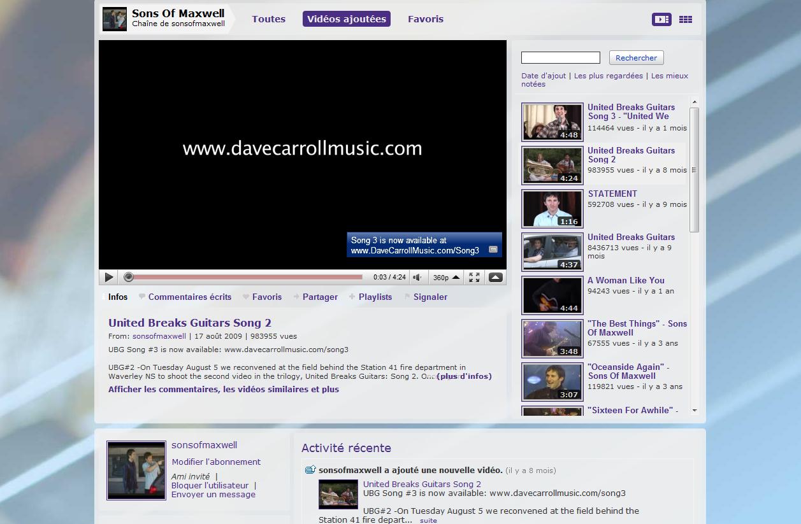Screen dimensions: 801x524
Task: Select the Vidéos ajoutées tab
Action: tap(347, 19)
